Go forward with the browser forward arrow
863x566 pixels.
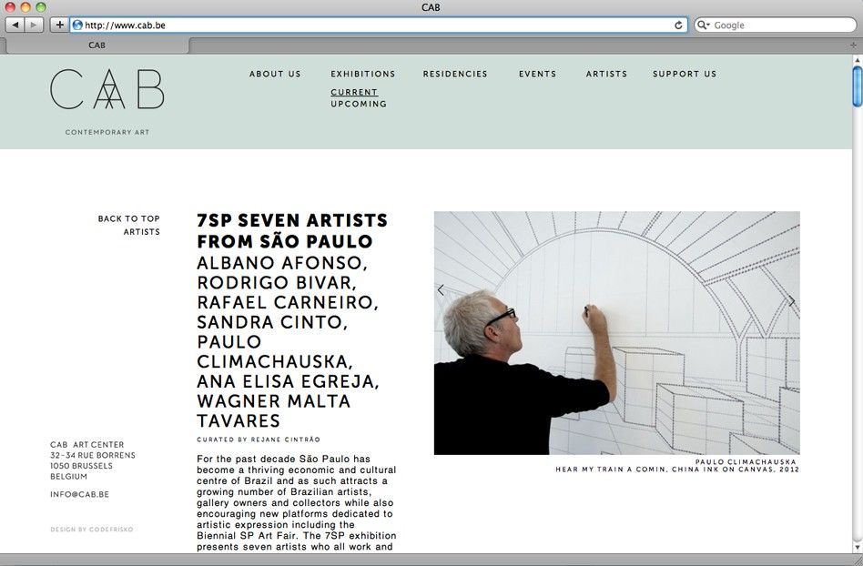pyautogui.click(x=34, y=25)
